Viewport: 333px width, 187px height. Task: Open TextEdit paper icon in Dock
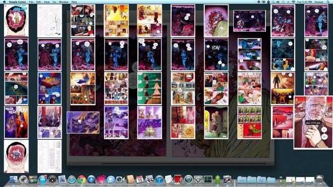coord(169,179)
